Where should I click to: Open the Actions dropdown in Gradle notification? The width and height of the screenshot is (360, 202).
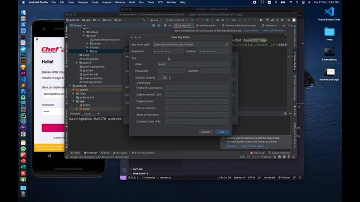tap(232, 146)
